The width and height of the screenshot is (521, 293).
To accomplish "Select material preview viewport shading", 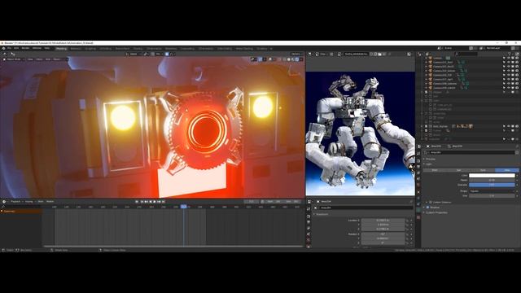I will tap(293, 59).
